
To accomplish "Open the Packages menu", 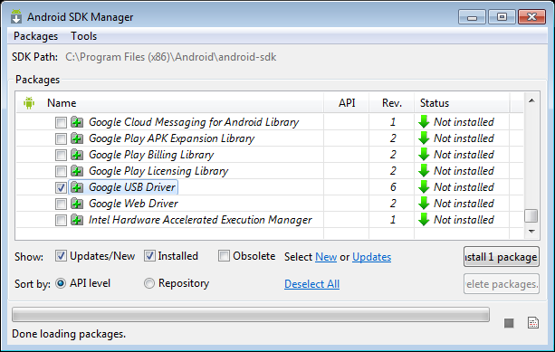I will point(35,36).
